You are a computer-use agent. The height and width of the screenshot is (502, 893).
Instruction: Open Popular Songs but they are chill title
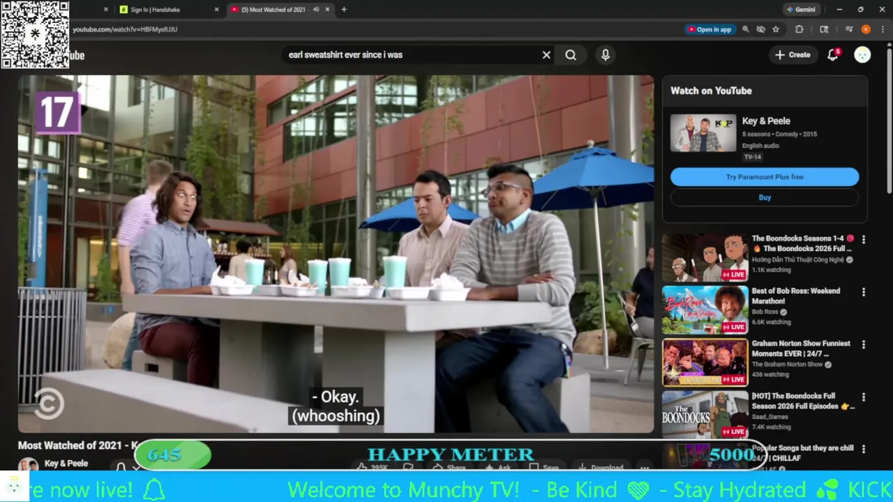pyautogui.click(x=802, y=453)
